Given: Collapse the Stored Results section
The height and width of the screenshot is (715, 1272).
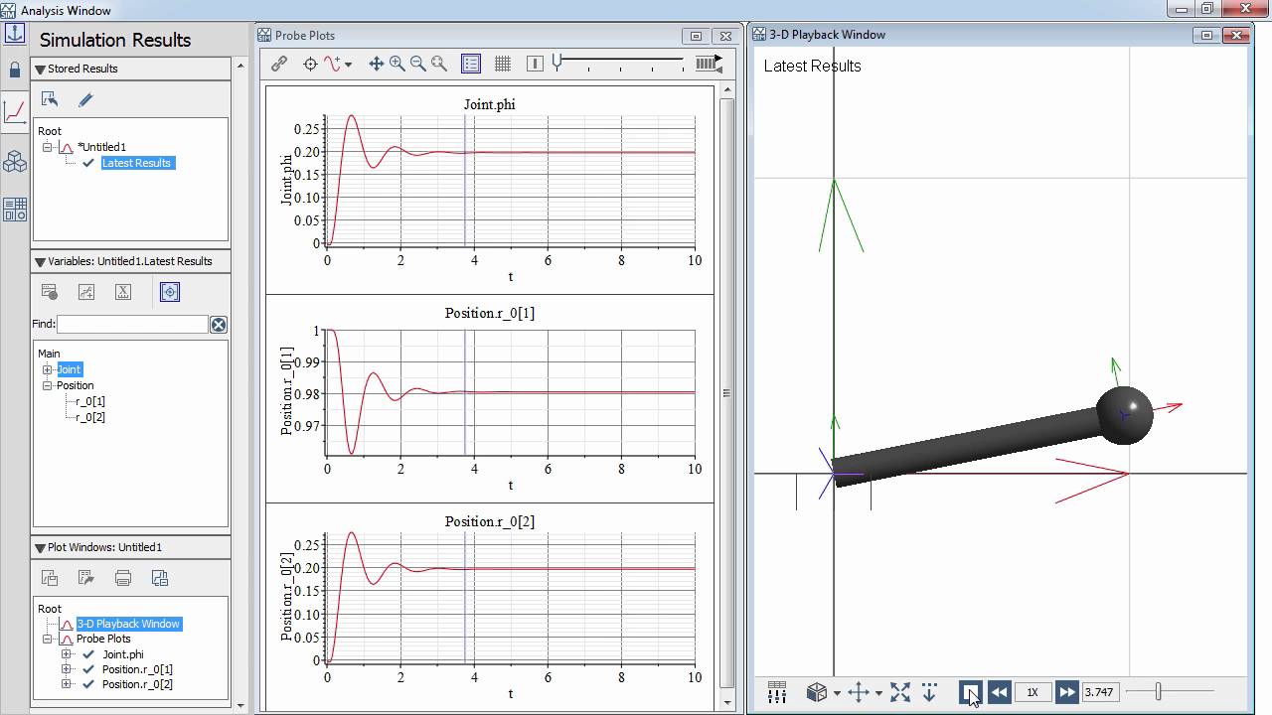Looking at the screenshot, I should [40, 69].
